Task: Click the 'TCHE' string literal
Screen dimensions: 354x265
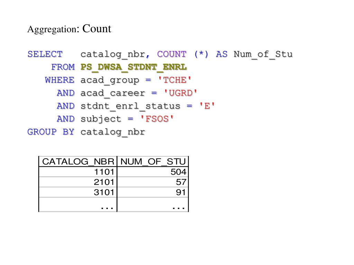Action: click(175, 80)
